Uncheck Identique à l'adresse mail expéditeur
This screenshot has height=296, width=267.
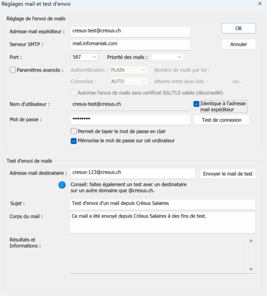pos(196,104)
